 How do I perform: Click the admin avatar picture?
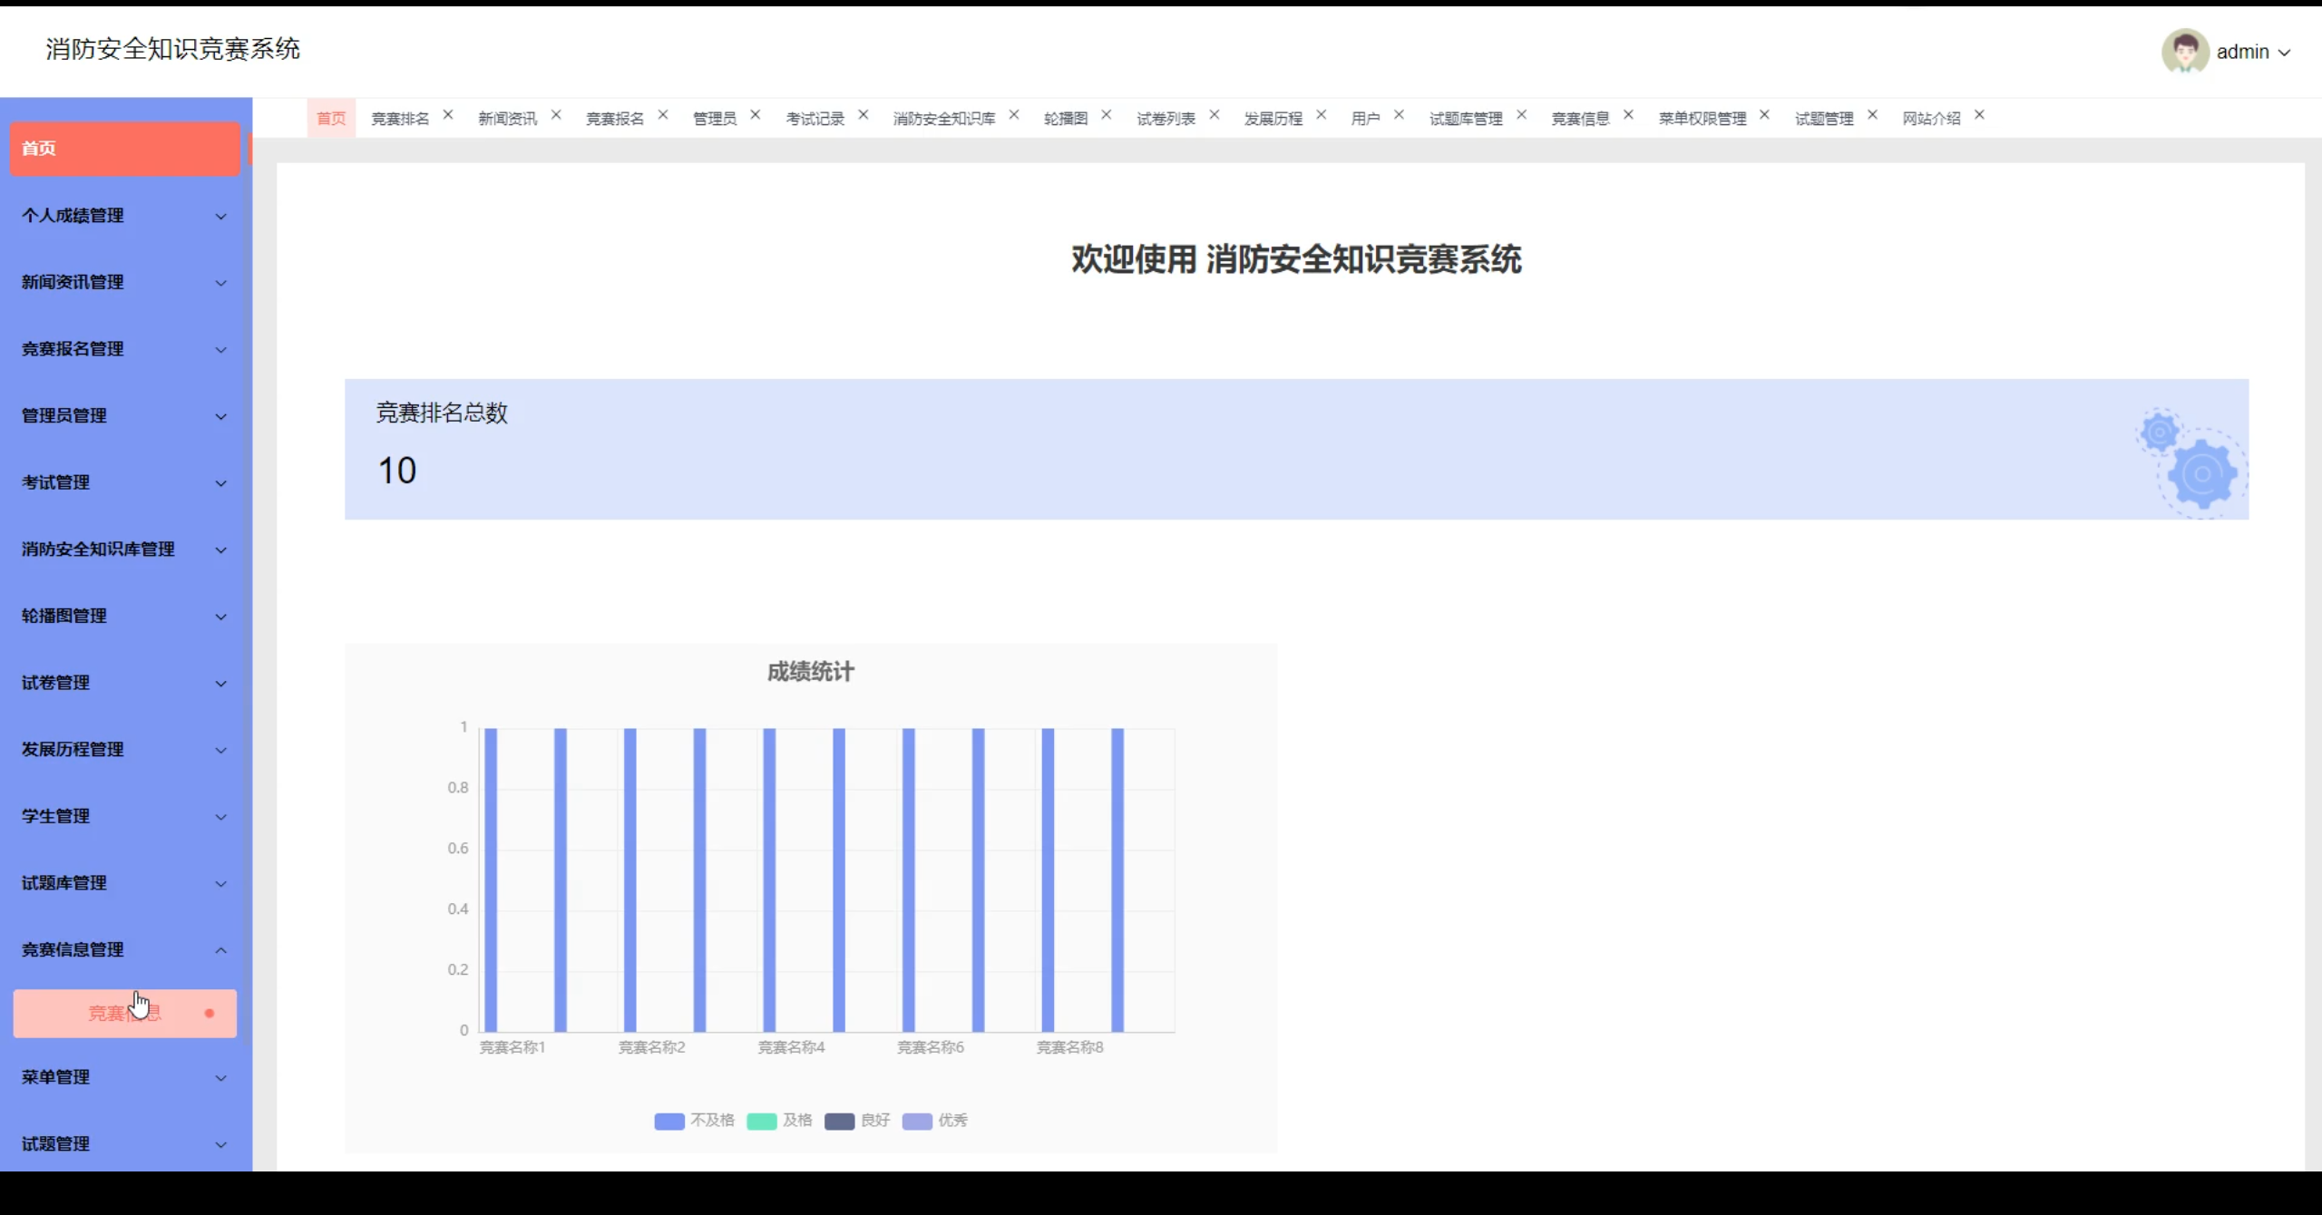[x=2184, y=52]
